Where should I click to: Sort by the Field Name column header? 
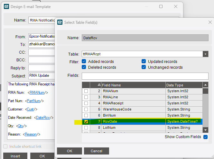tap(133, 85)
